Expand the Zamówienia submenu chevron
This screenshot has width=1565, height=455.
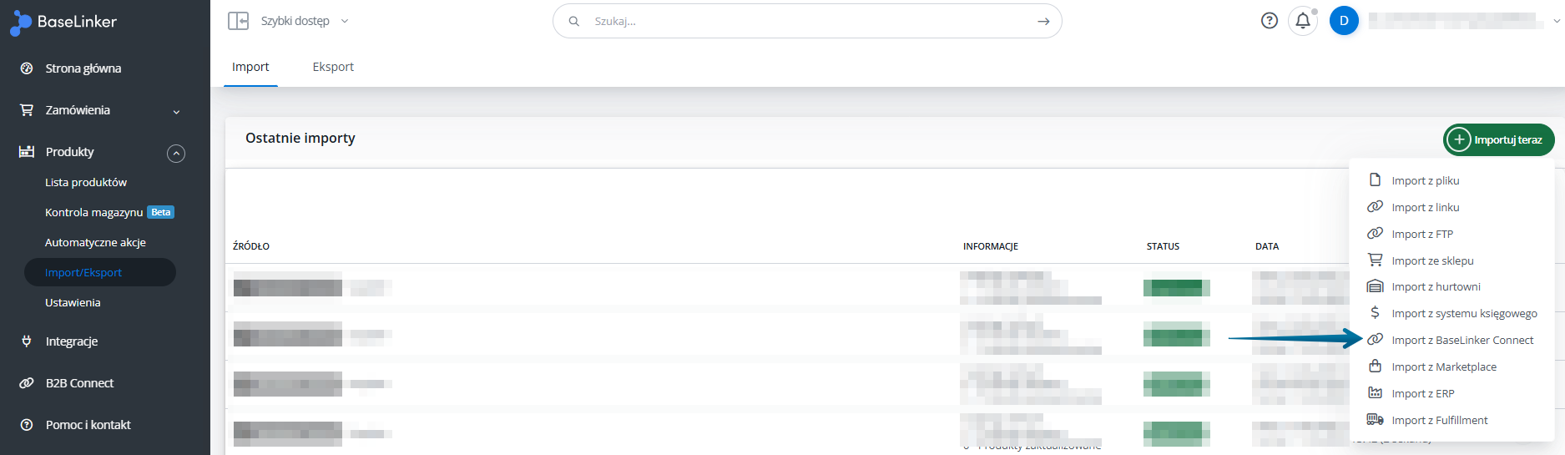tap(176, 112)
